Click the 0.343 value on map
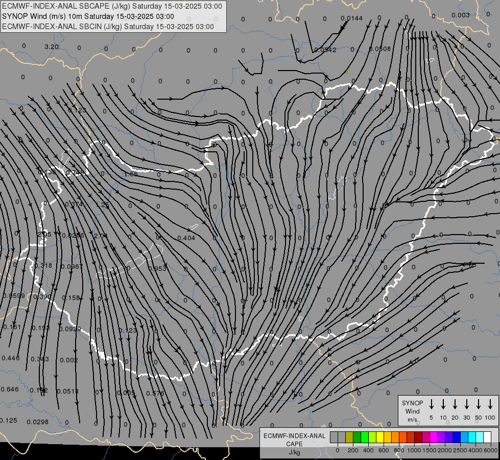Viewport: 500px width, 460px height. pyautogui.click(x=40, y=359)
